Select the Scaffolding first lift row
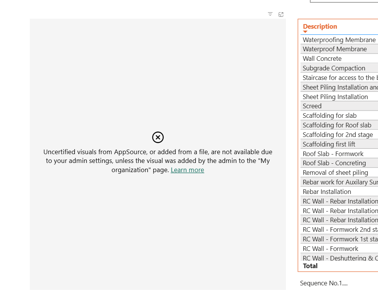The height and width of the screenshot is (293, 378). (x=339, y=144)
